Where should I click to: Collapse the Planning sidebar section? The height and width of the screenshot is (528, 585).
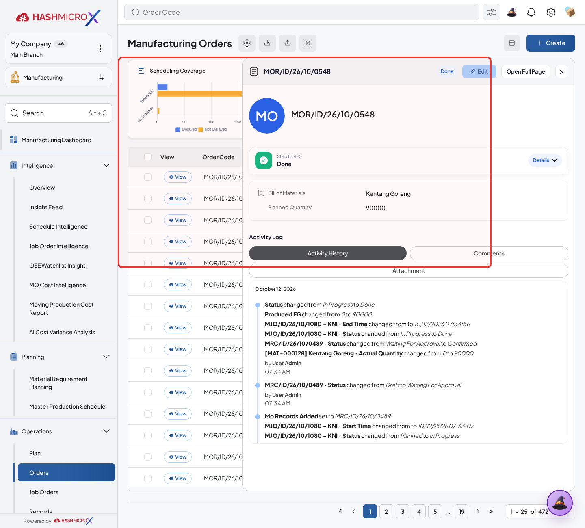pos(106,357)
